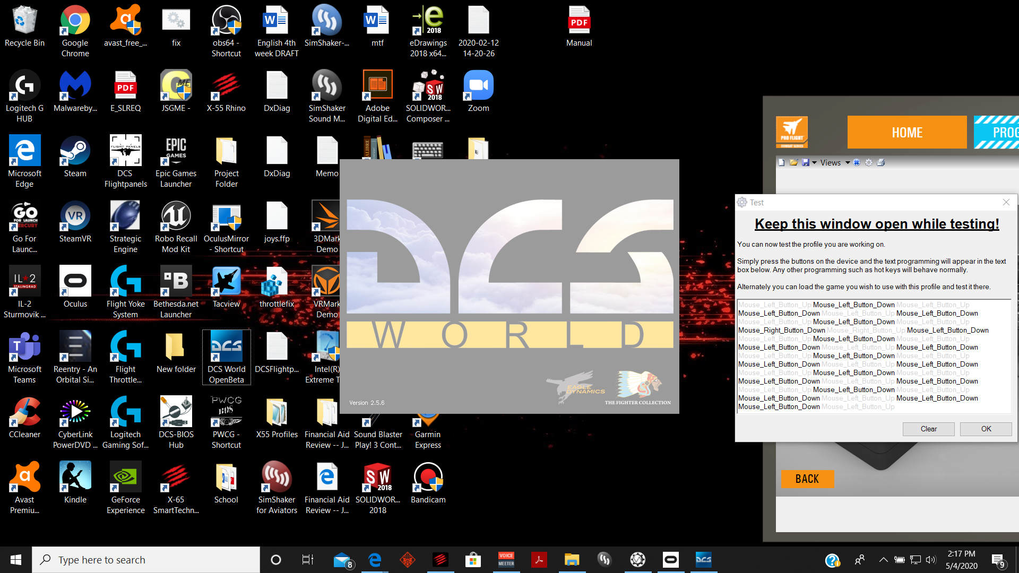Viewport: 1019px width, 573px height.
Task: Open the Action Center notifications
Action: point(998,560)
